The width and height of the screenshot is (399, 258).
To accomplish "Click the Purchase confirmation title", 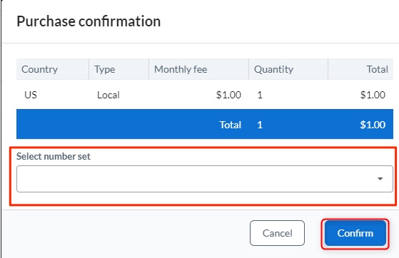I will click(x=89, y=21).
